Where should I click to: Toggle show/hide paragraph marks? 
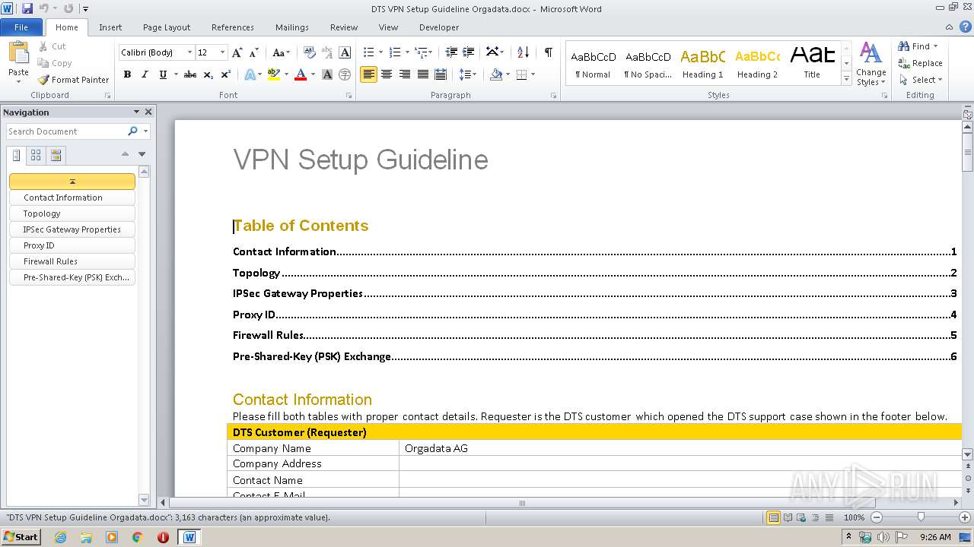point(548,52)
